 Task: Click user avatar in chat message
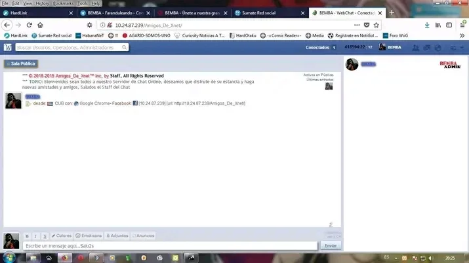pos(14,101)
